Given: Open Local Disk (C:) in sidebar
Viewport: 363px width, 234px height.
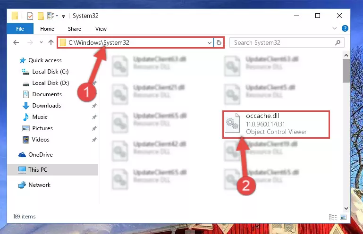Looking at the screenshot, I should tap(45, 72).
